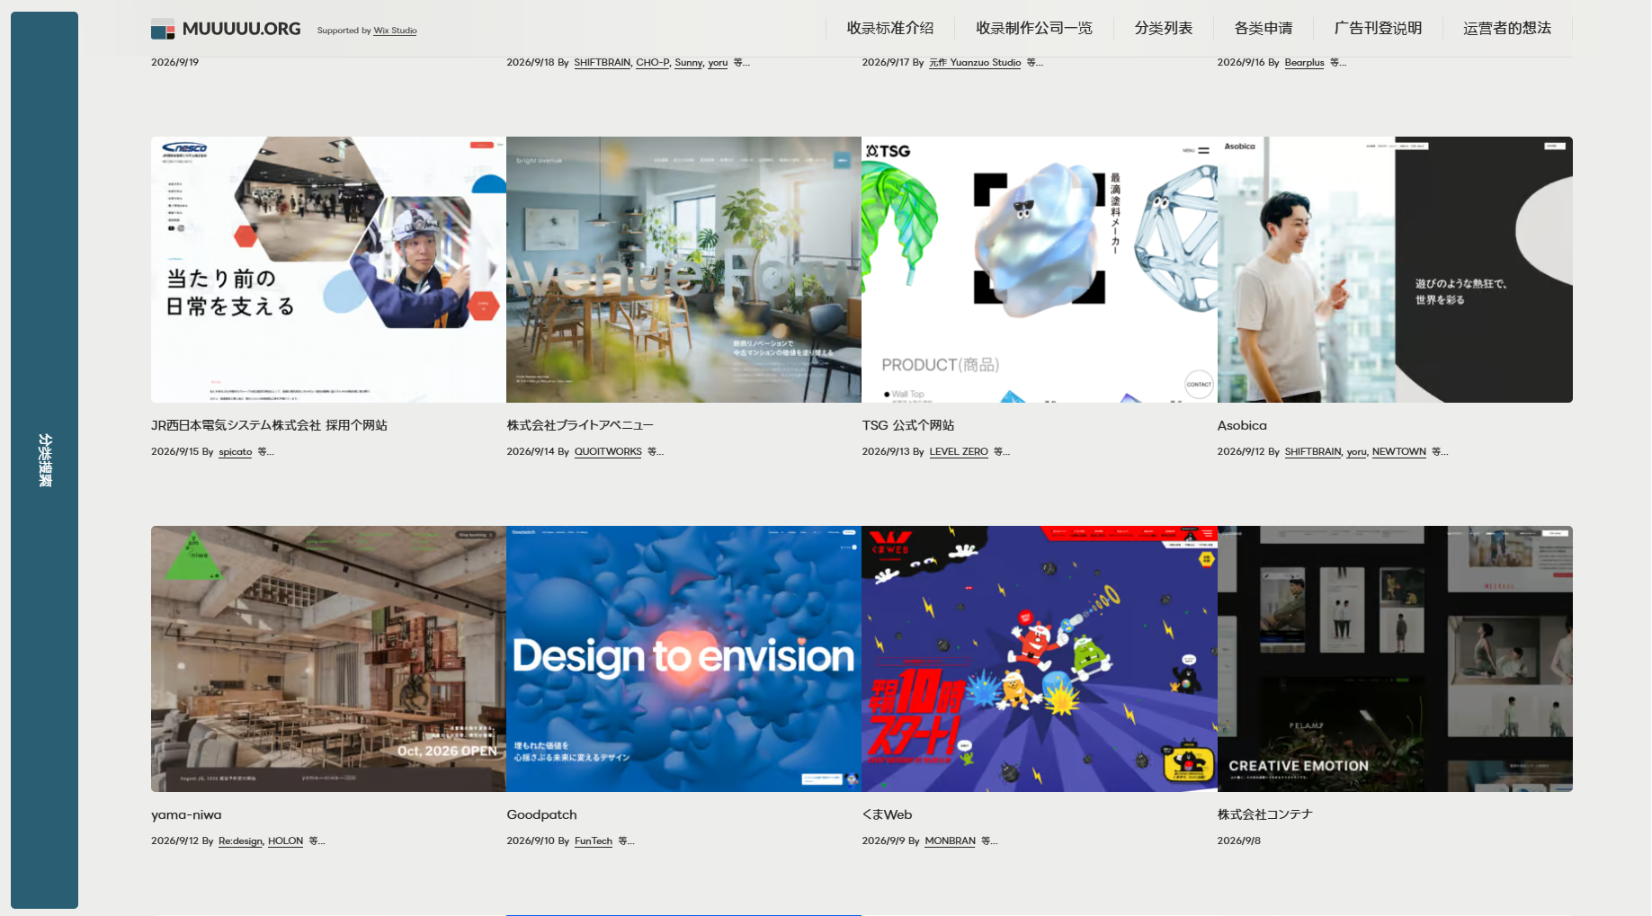Expand credits after FunTech with 等...
Screen dimensions: 1652x916
pyautogui.click(x=626, y=841)
